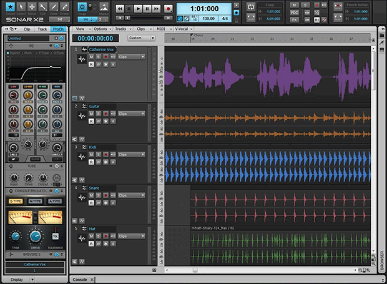Click the tempo value 130.00

[208, 19]
